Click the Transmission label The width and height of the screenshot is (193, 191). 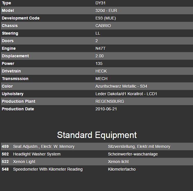(x=15, y=79)
